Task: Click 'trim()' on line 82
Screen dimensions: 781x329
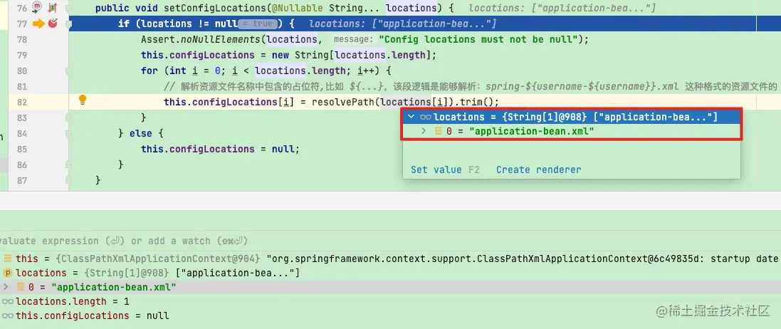Action: pyautogui.click(x=477, y=103)
